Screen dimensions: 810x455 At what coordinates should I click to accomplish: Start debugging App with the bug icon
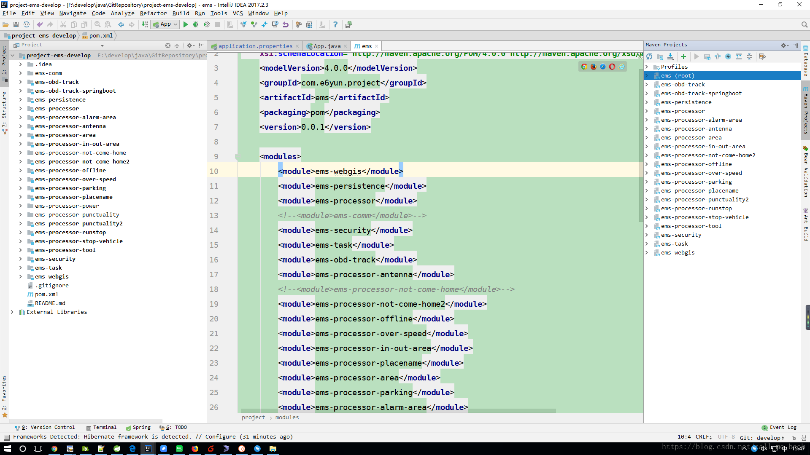point(196,24)
